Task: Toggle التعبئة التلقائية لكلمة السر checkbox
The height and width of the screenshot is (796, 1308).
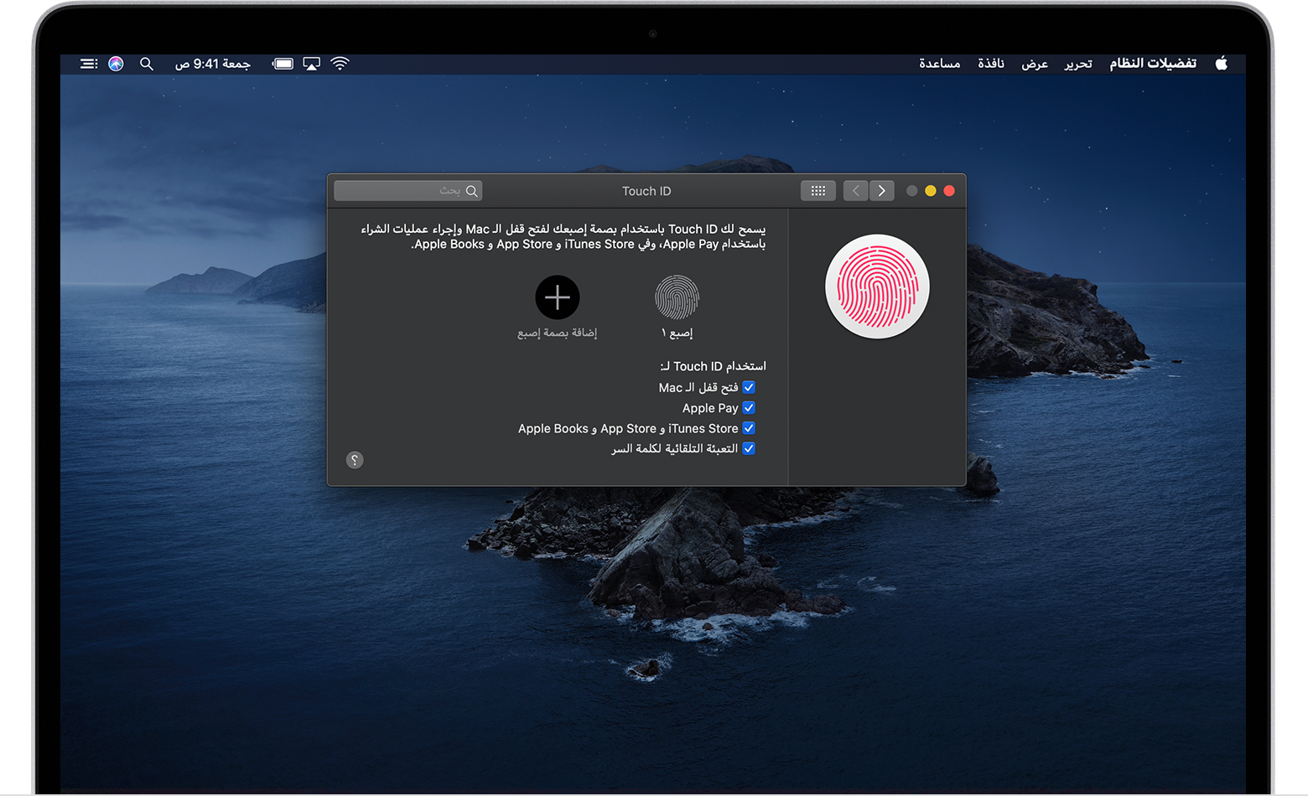Action: click(750, 448)
